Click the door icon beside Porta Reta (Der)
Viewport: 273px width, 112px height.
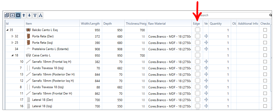(x=28, y=36)
